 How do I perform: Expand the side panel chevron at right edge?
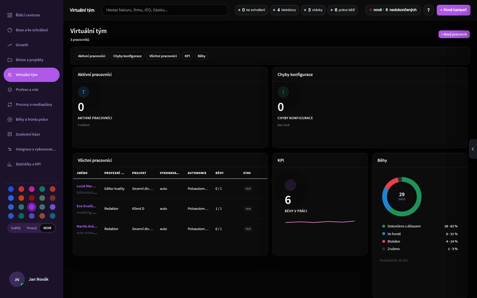pos(473,149)
